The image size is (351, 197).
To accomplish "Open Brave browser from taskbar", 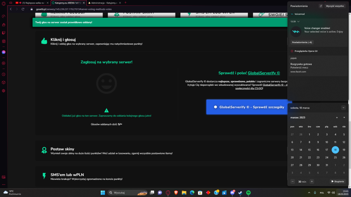I will pos(176,192).
